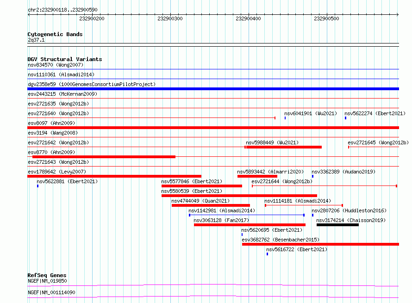Viewport: 412px width, 303px height.
Task: Open nsv1142981 (Alsmadi2014) variant label
Action: (222, 210)
